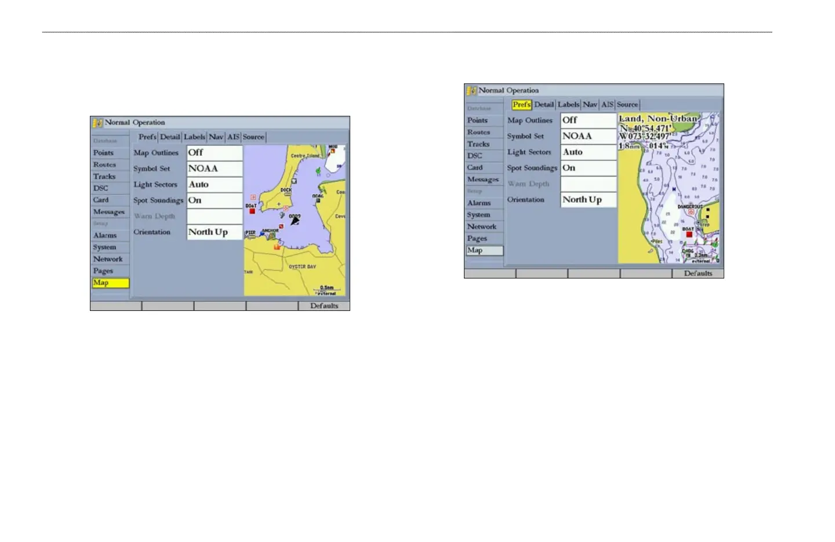Open AIS tab in the left screen
The image size is (835, 542).
tap(233, 137)
